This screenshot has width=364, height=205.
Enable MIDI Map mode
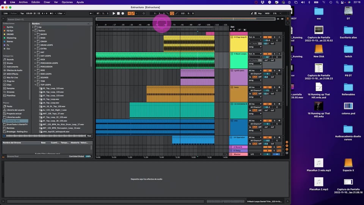pos(267,14)
